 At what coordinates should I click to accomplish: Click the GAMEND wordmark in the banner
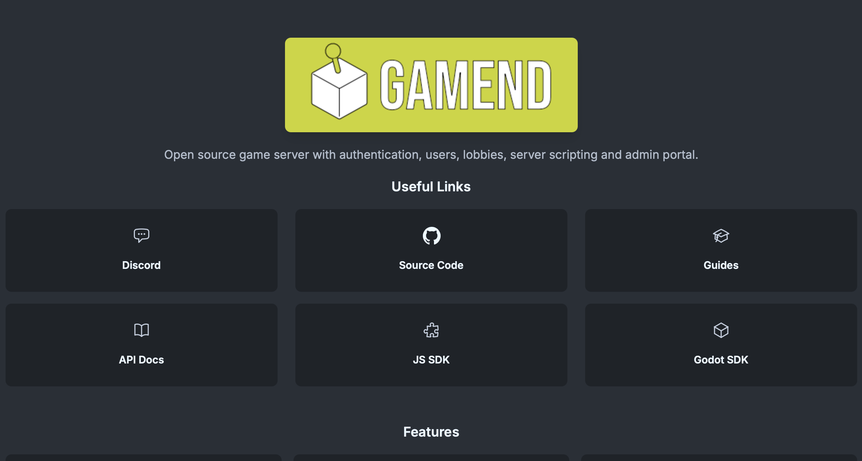click(x=466, y=85)
